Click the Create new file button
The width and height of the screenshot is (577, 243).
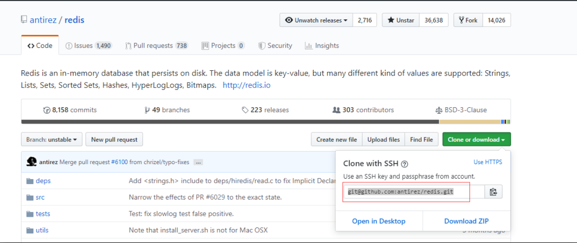pyautogui.click(x=337, y=139)
